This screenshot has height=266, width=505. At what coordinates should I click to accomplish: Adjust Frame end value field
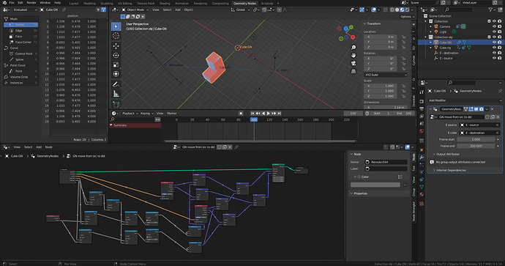476,146
